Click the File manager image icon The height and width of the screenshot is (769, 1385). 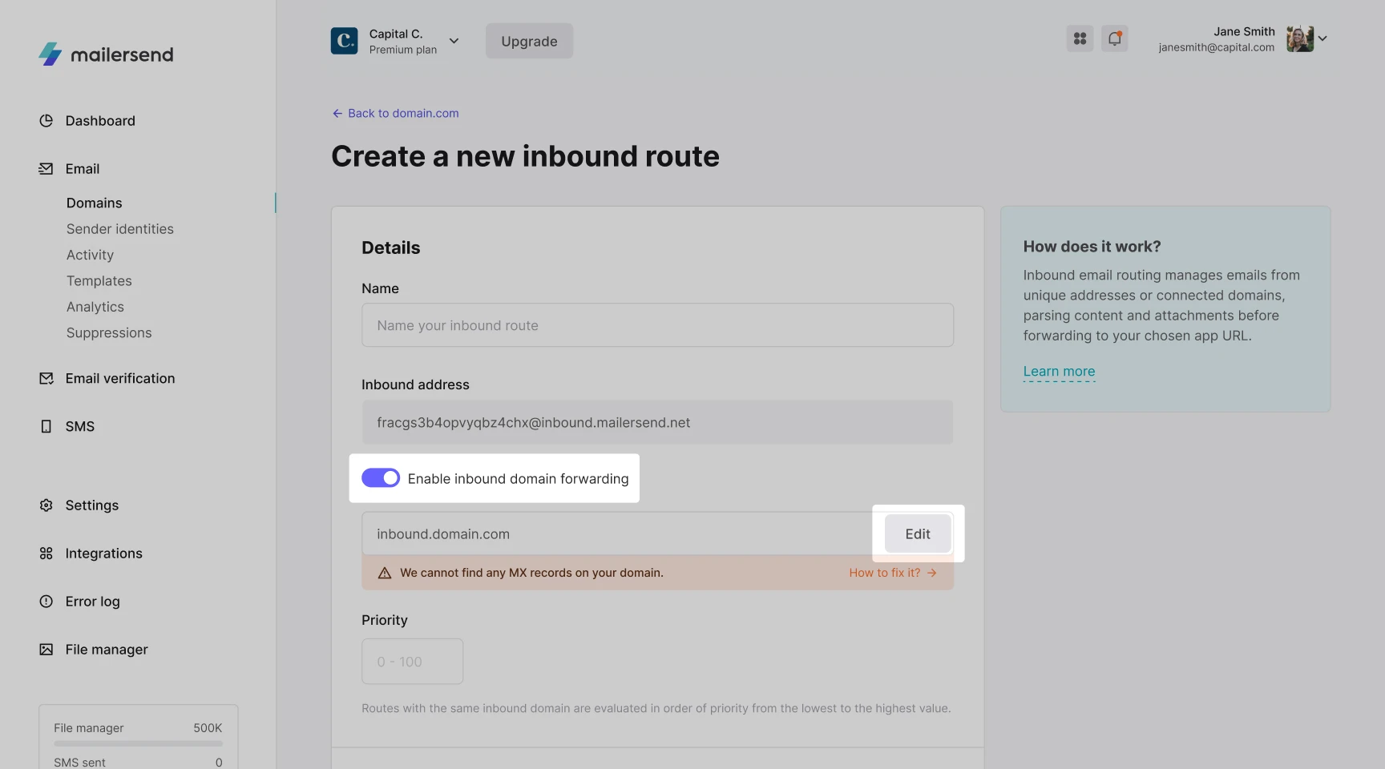pyautogui.click(x=46, y=650)
